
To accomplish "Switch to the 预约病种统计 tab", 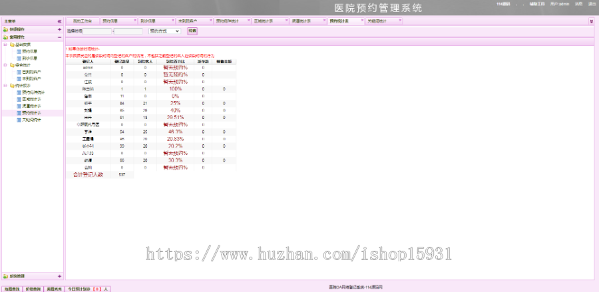I will coord(228,21).
